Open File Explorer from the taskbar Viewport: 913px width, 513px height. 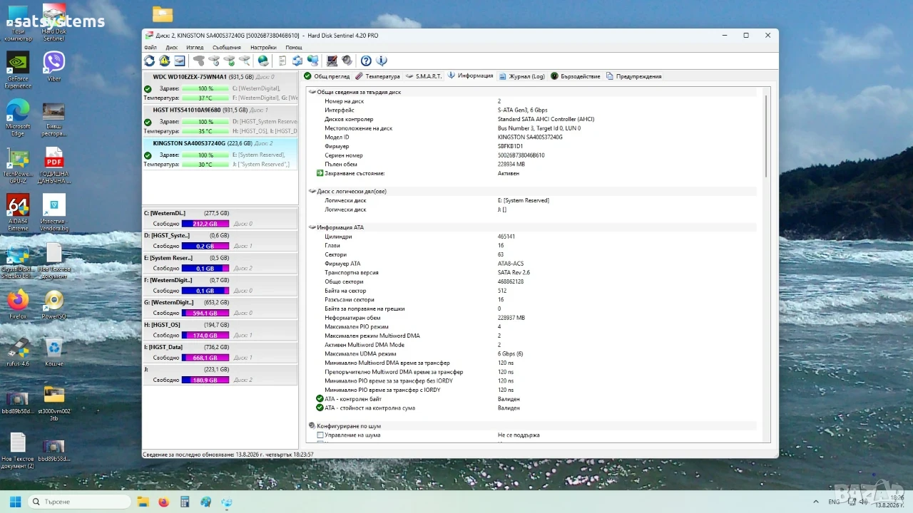pos(143,502)
